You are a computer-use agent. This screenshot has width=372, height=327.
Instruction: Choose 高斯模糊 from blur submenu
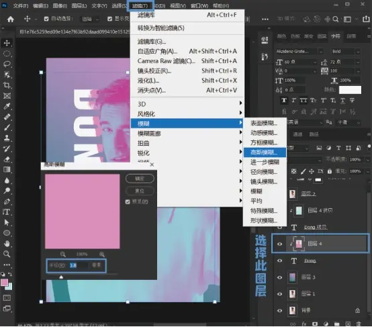click(x=265, y=152)
